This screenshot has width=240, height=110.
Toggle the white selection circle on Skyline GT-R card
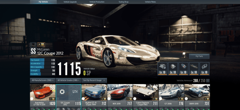coord(83,98)
